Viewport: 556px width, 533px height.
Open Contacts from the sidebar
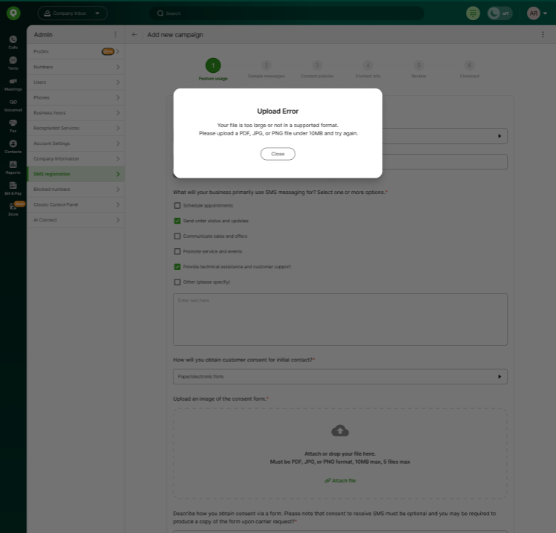13,145
